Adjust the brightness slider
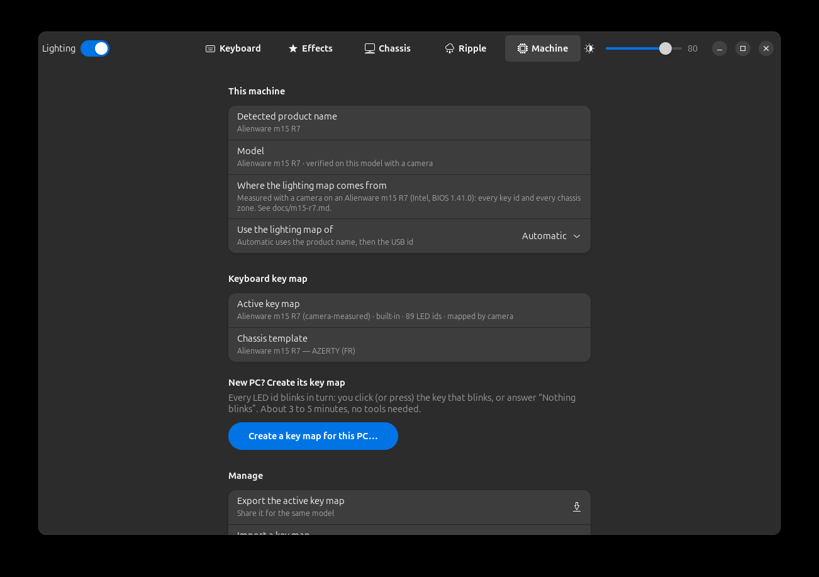Image resolution: width=819 pixels, height=577 pixels. click(x=643, y=48)
